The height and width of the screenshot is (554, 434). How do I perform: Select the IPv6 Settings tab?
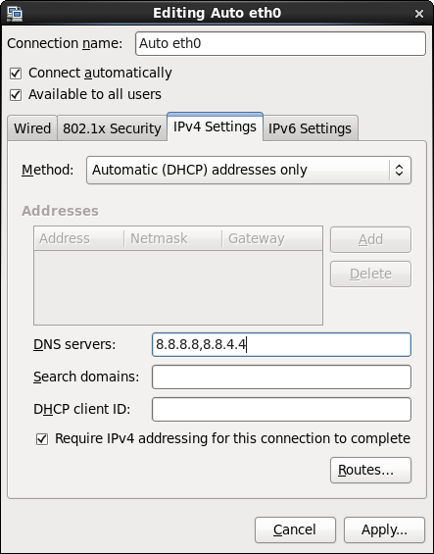coord(310,127)
